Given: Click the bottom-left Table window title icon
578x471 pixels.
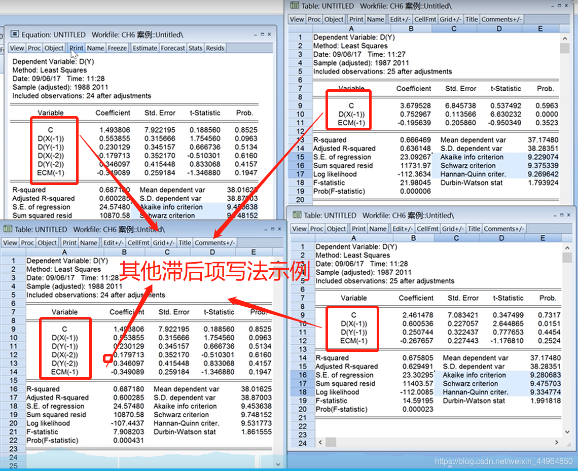Looking at the screenshot, I should click(x=8, y=229).
